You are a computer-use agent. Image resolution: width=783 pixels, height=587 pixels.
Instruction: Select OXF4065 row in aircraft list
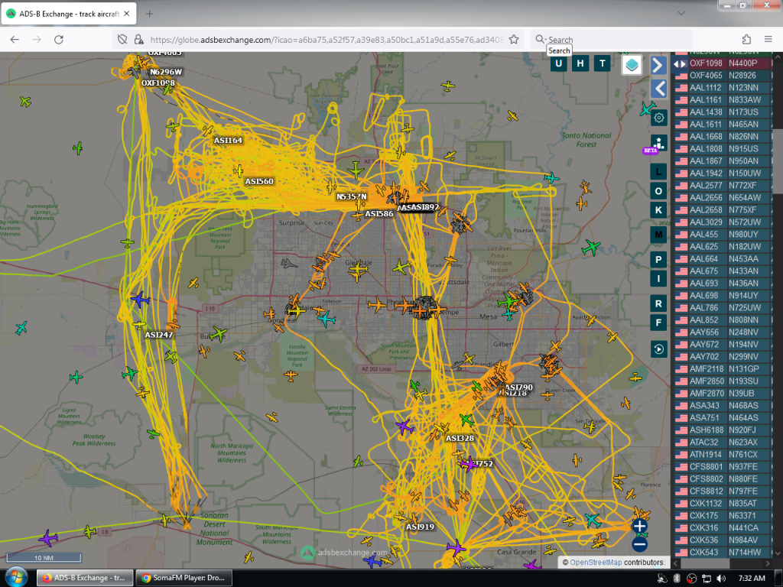723,76
